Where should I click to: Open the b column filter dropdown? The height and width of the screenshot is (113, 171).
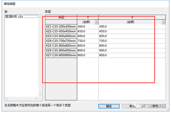click(x=164, y=22)
